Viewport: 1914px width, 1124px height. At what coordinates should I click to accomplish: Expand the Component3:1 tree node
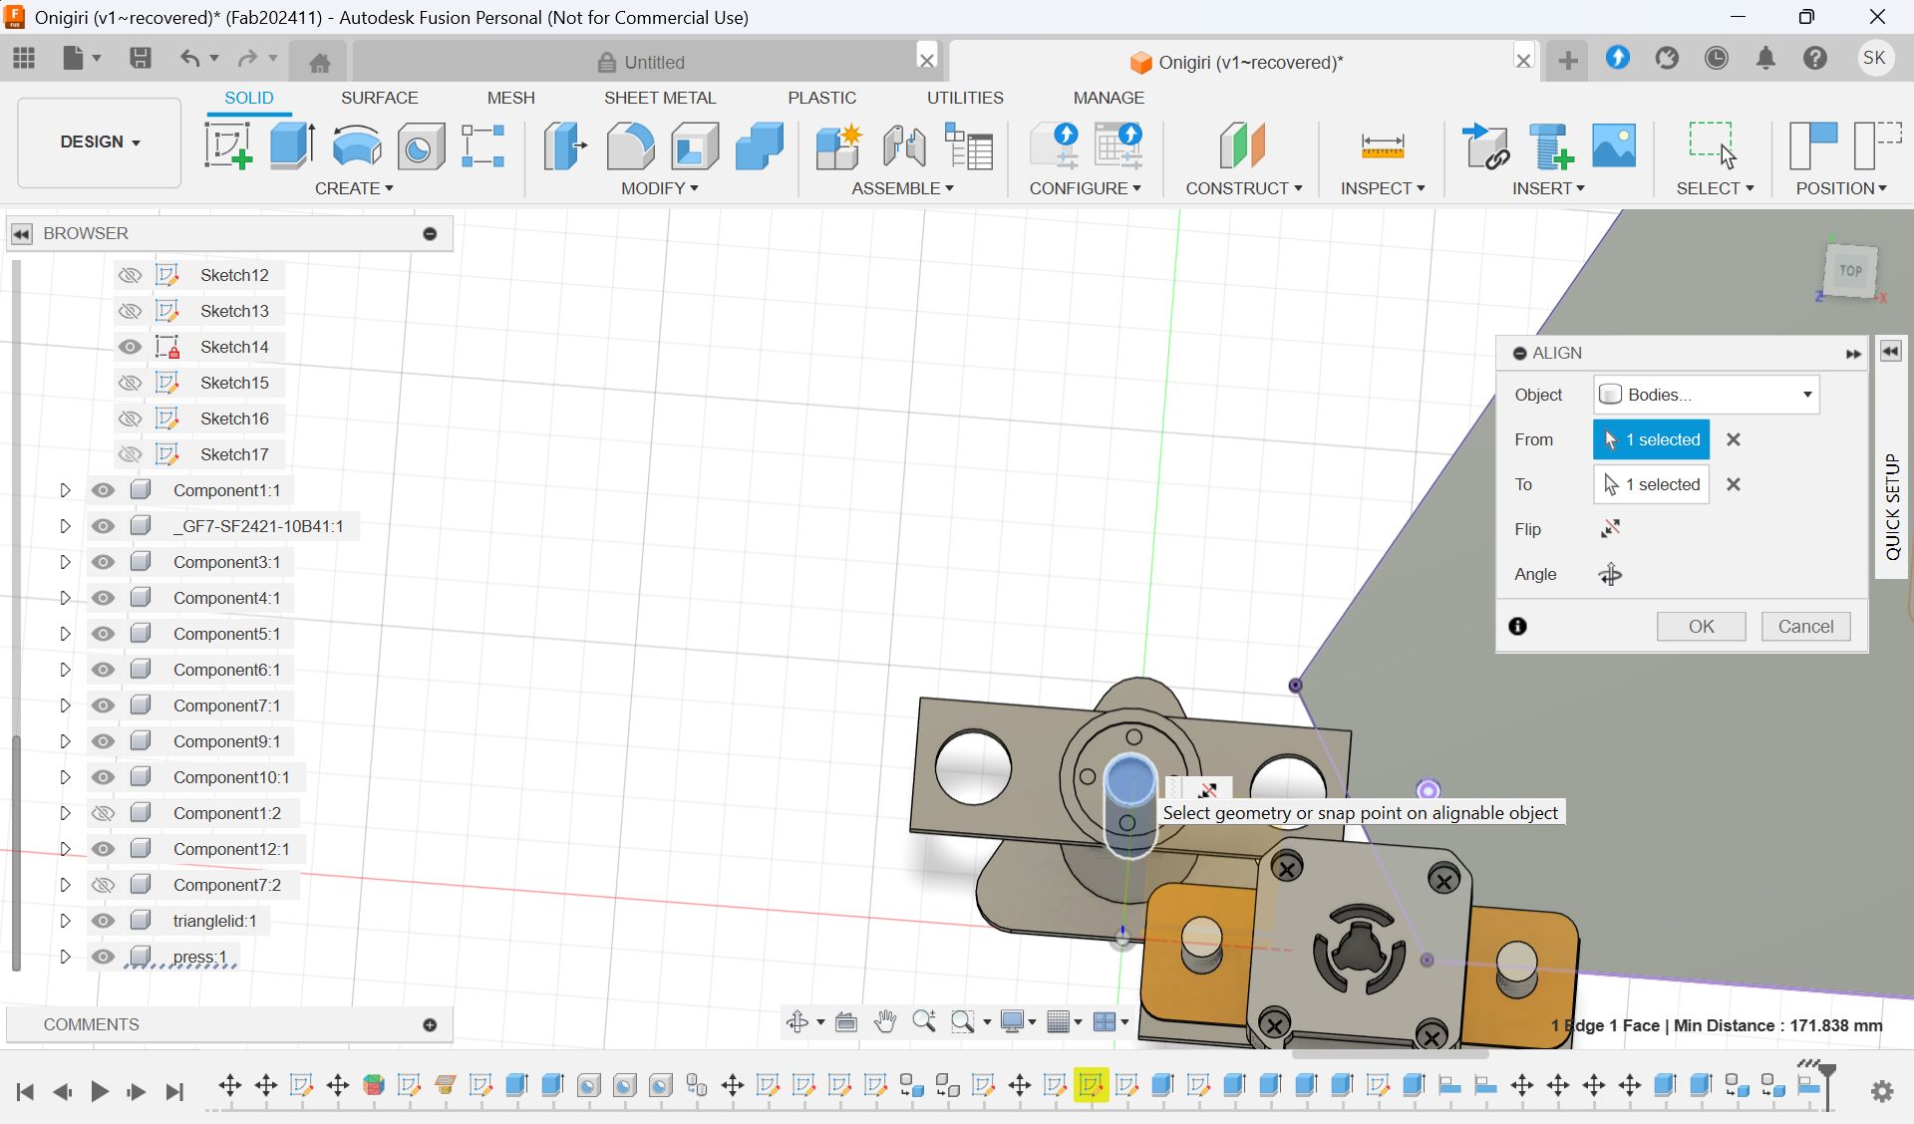click(65, 562)
